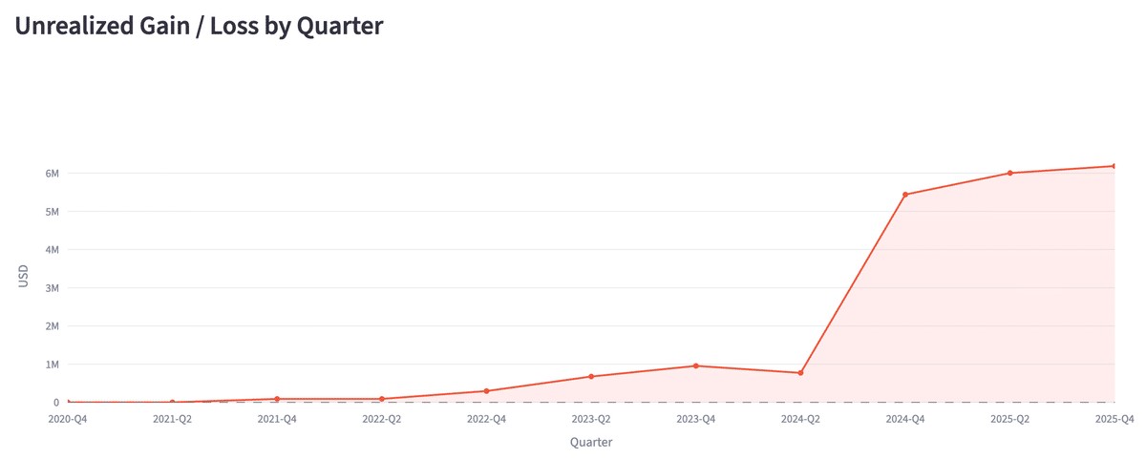Click the 2M y-axis tick label
This screenshot has width=1146, height=459.
(x=52, y=326)
